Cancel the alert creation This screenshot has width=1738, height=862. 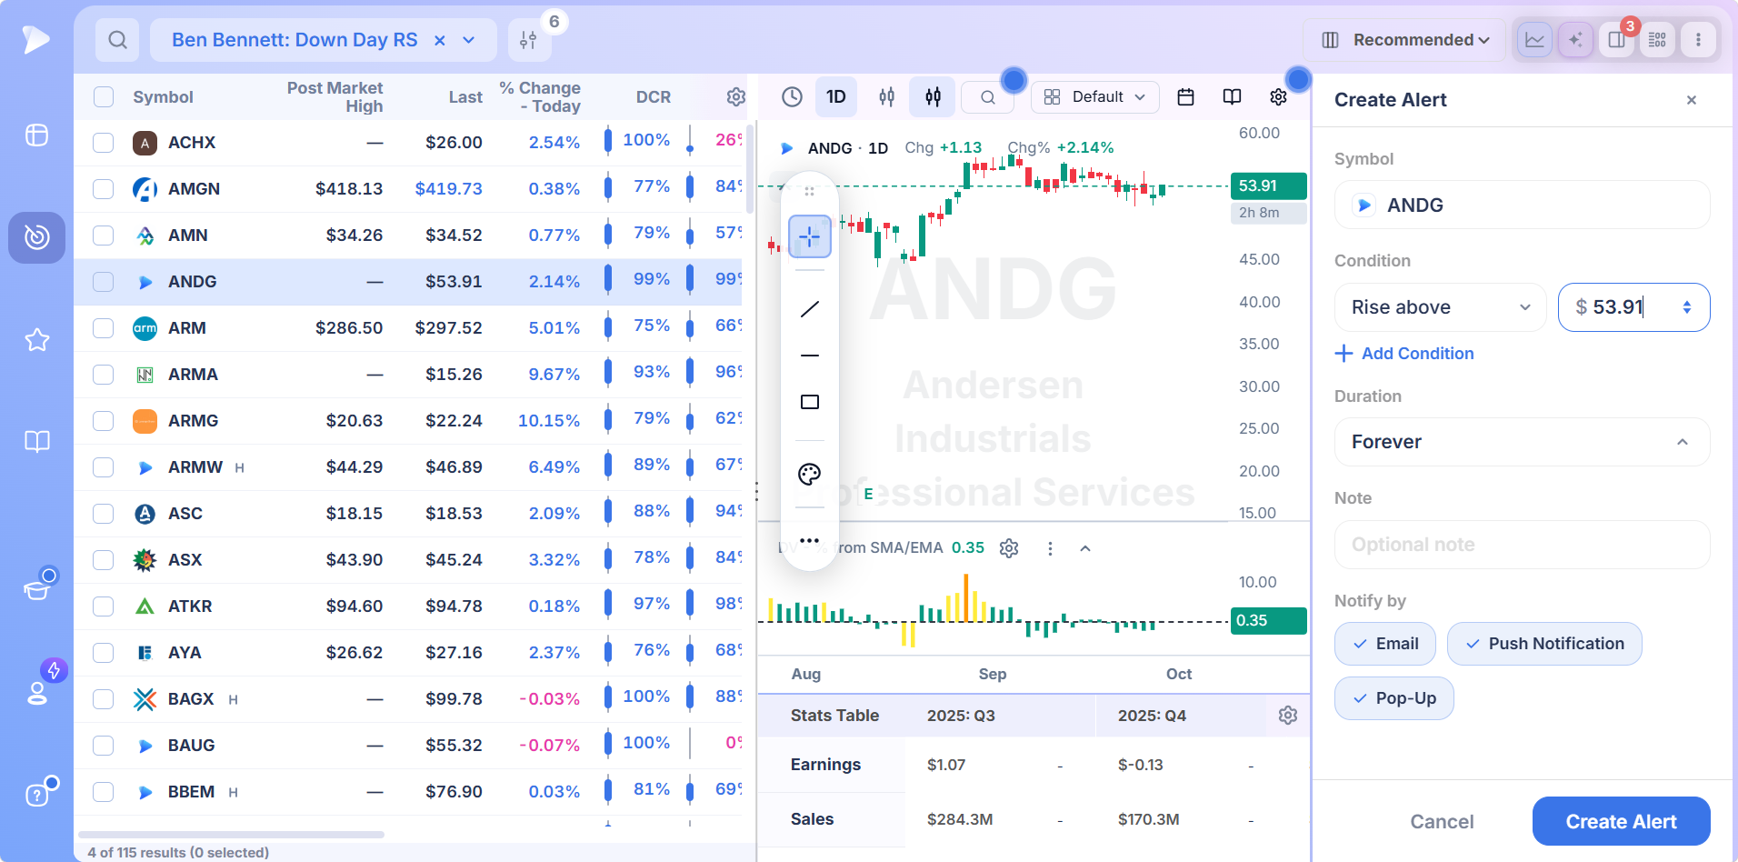pyautogui.click(x=1442, y=821)
